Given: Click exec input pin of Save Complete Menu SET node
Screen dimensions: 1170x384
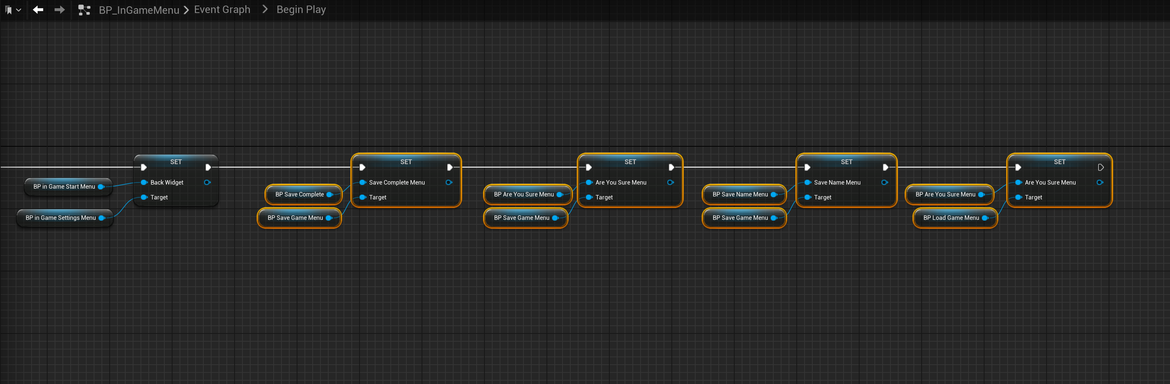Looking at the screenshot, I should point(362,167).
